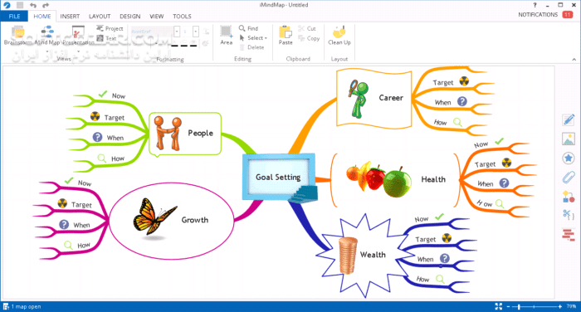Select the Area tool

coord(226,35)
